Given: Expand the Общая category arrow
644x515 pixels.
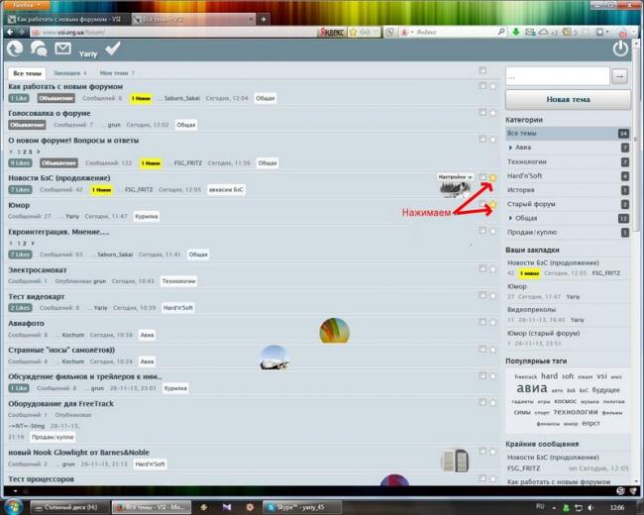Looking at the screenshot, I should pyautogui.click(x=510, y=218).
